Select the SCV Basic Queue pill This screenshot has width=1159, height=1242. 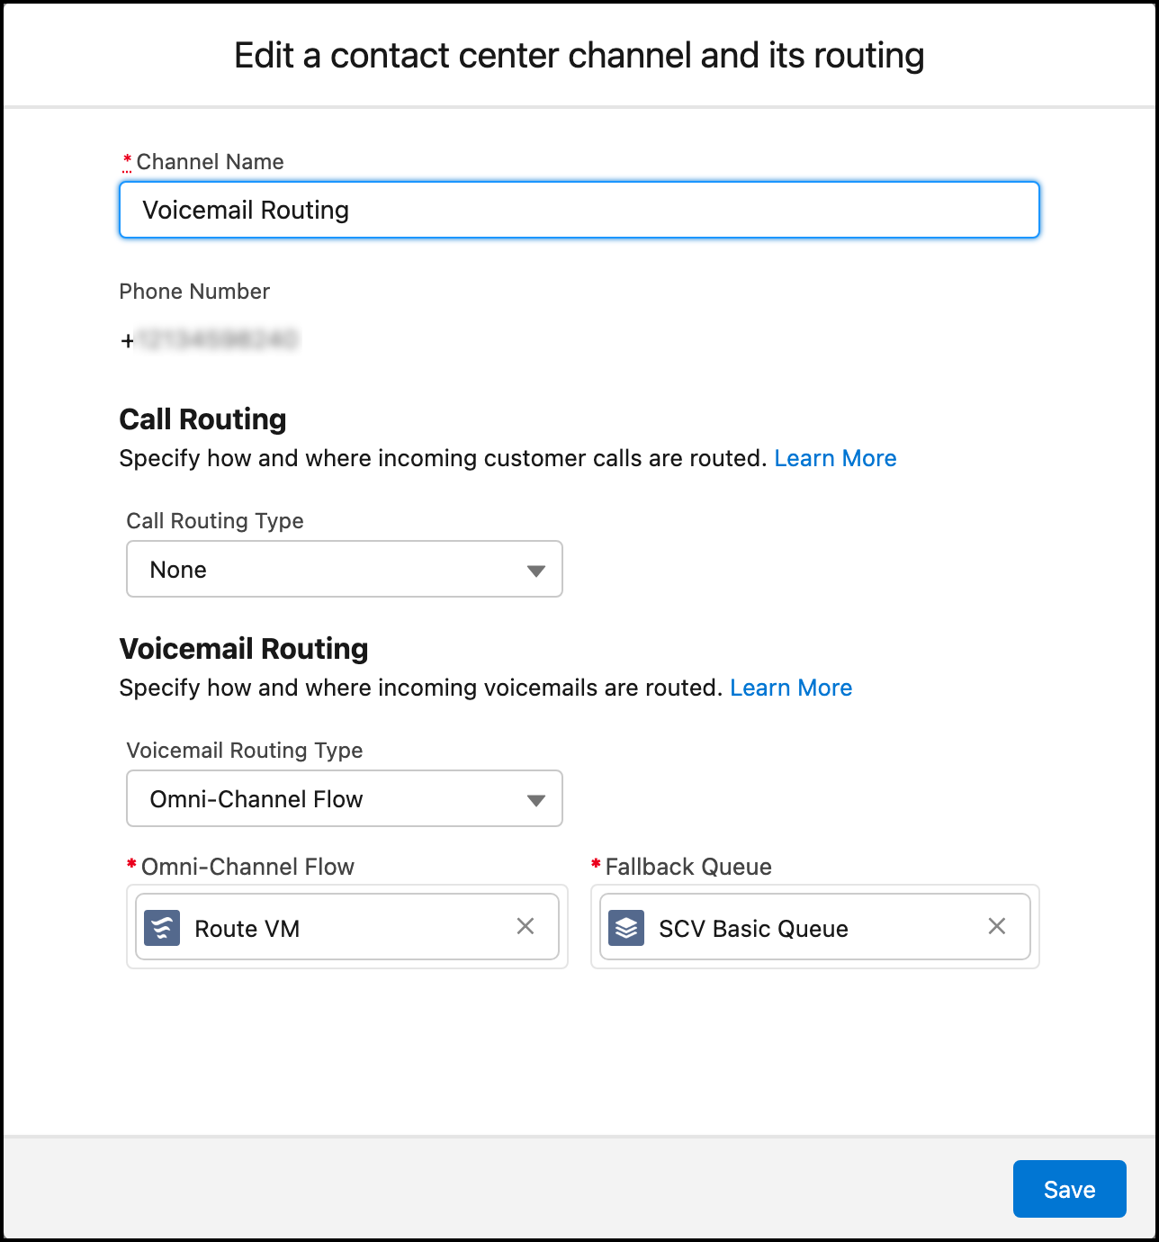[815, 927]
